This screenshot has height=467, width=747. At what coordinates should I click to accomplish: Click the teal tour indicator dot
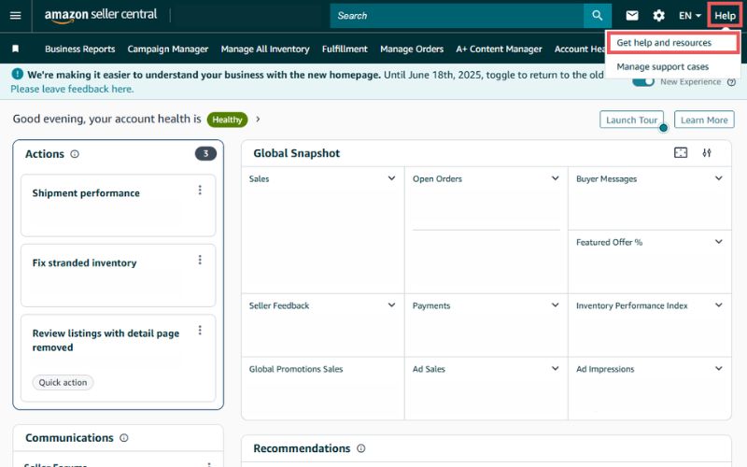coord(663,128)
